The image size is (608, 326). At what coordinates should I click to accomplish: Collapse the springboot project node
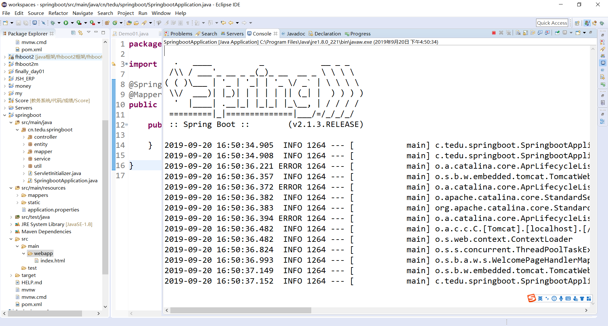pos(5,115)
